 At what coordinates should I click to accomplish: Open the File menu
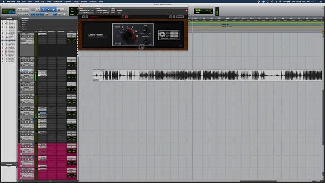click(19, 2)
